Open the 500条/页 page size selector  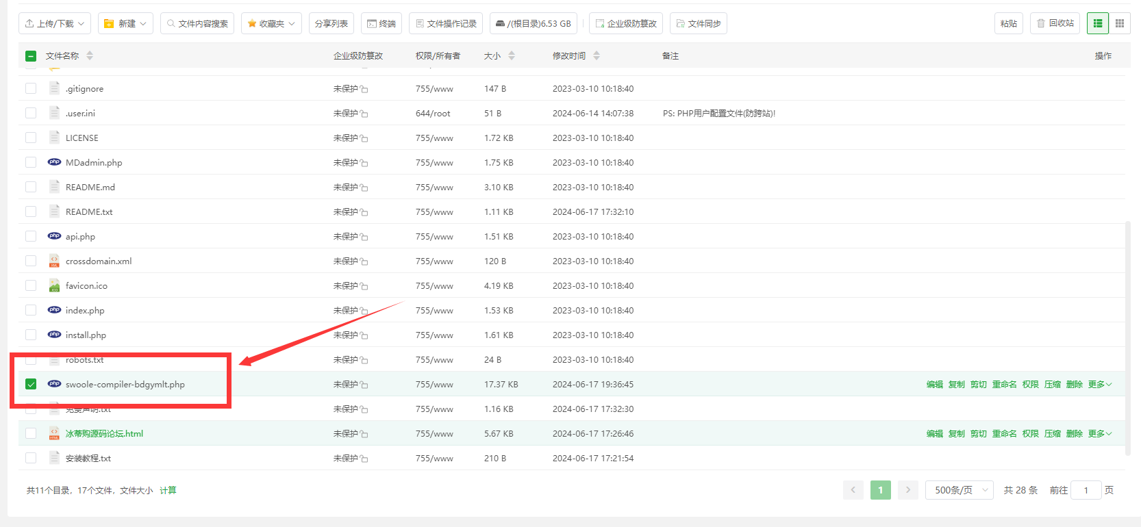960,490
